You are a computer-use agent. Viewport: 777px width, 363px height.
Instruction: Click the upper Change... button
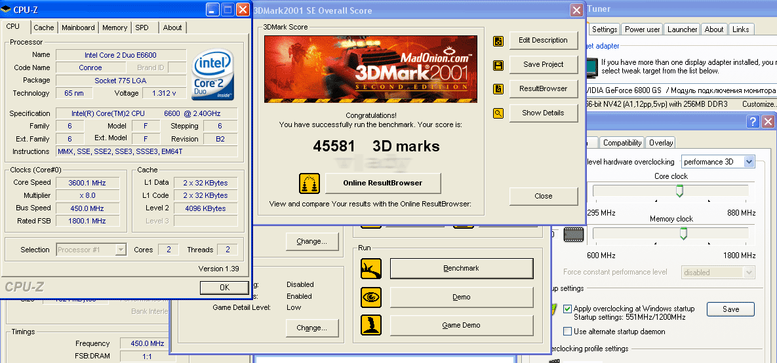tap(311, 242)
